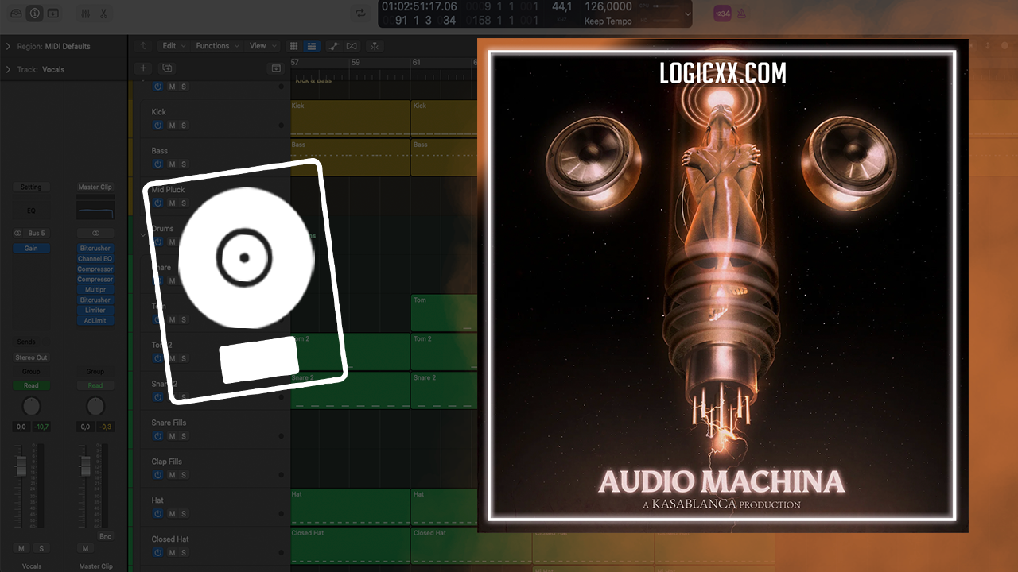Open Vocals automation mode Read menu
The height and width of the screenshot is (572, 1018).
[31, 385]
